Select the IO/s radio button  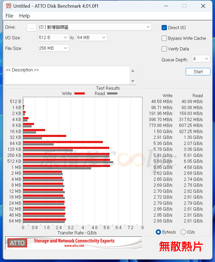pyautogui.click(x=183, y=232)
